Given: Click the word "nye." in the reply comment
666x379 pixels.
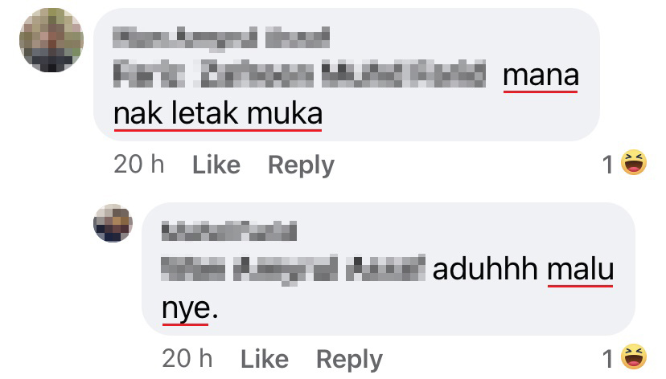Looking at the screenshot, I should click(190, 308).
